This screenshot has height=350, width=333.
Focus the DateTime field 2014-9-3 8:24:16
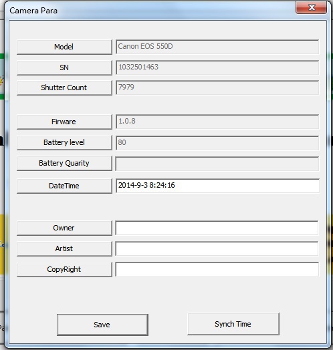(x=217, y=186)
